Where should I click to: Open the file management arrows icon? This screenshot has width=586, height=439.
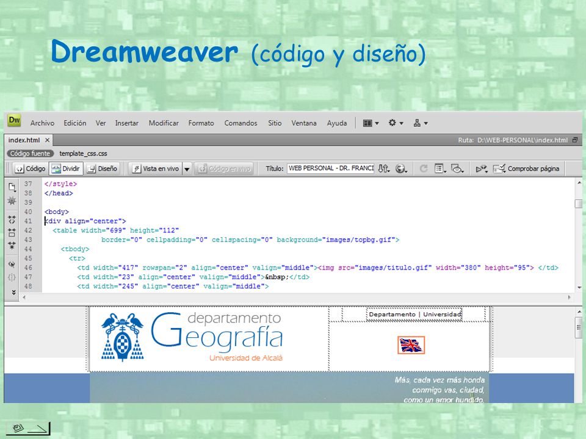pyautogui.click(x=384, y=169)
